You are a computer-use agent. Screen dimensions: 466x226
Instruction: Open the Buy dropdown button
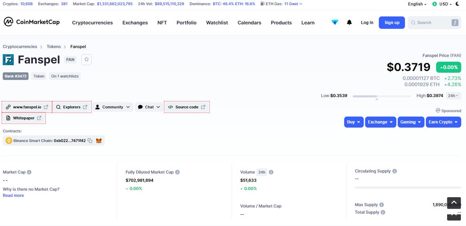tap(354, 122)
